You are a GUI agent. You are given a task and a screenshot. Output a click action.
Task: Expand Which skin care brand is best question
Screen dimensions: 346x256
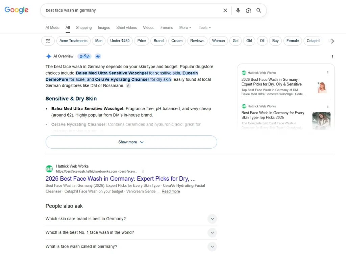click(131, 219)
